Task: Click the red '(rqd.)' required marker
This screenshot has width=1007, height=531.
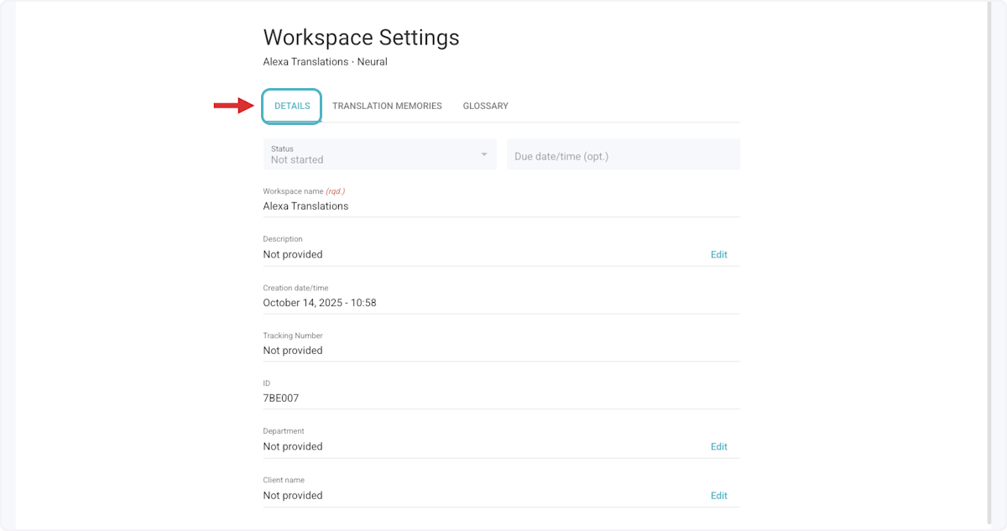Action: tap(334, 191)
